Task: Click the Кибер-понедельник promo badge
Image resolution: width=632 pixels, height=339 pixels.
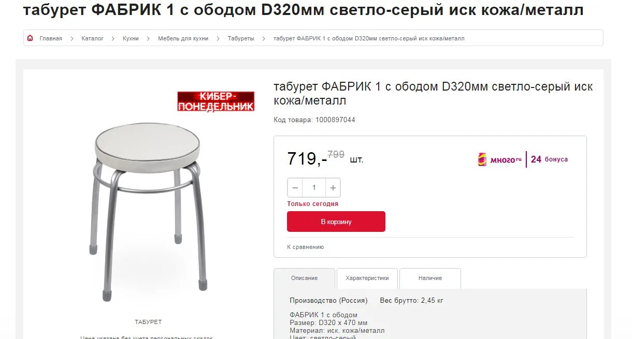Action: click(216, 101)
